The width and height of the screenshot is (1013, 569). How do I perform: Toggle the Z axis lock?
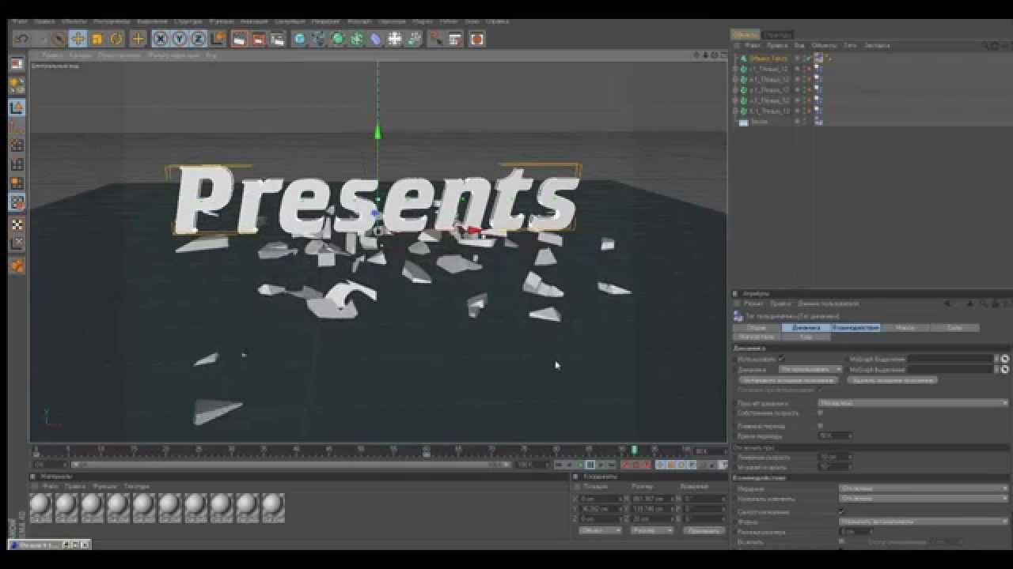click(198, 39)
